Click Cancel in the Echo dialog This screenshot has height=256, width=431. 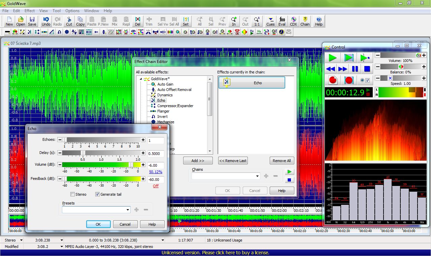(x=125, y=224)
